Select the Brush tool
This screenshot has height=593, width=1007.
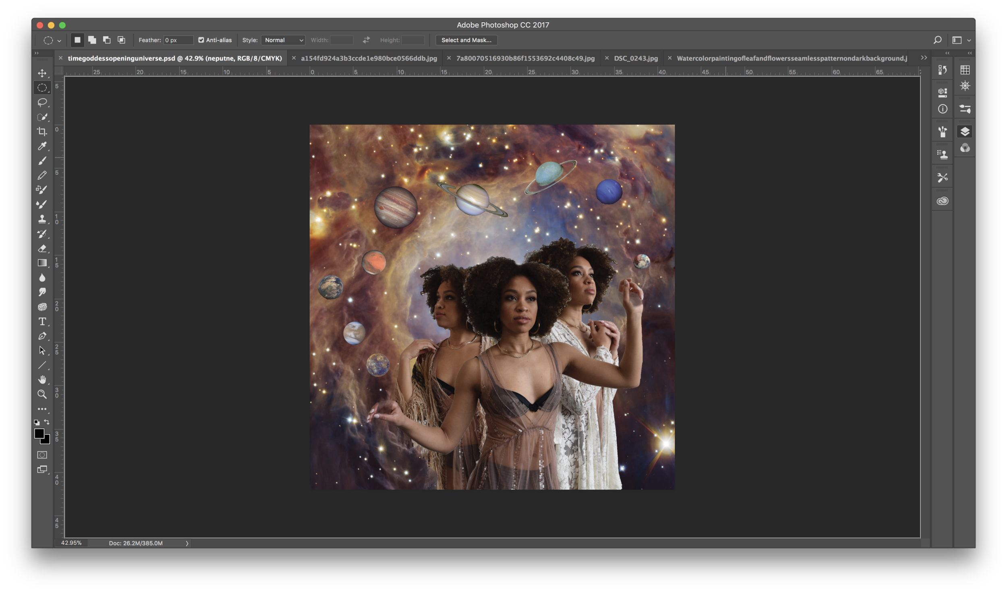[42, 161]
